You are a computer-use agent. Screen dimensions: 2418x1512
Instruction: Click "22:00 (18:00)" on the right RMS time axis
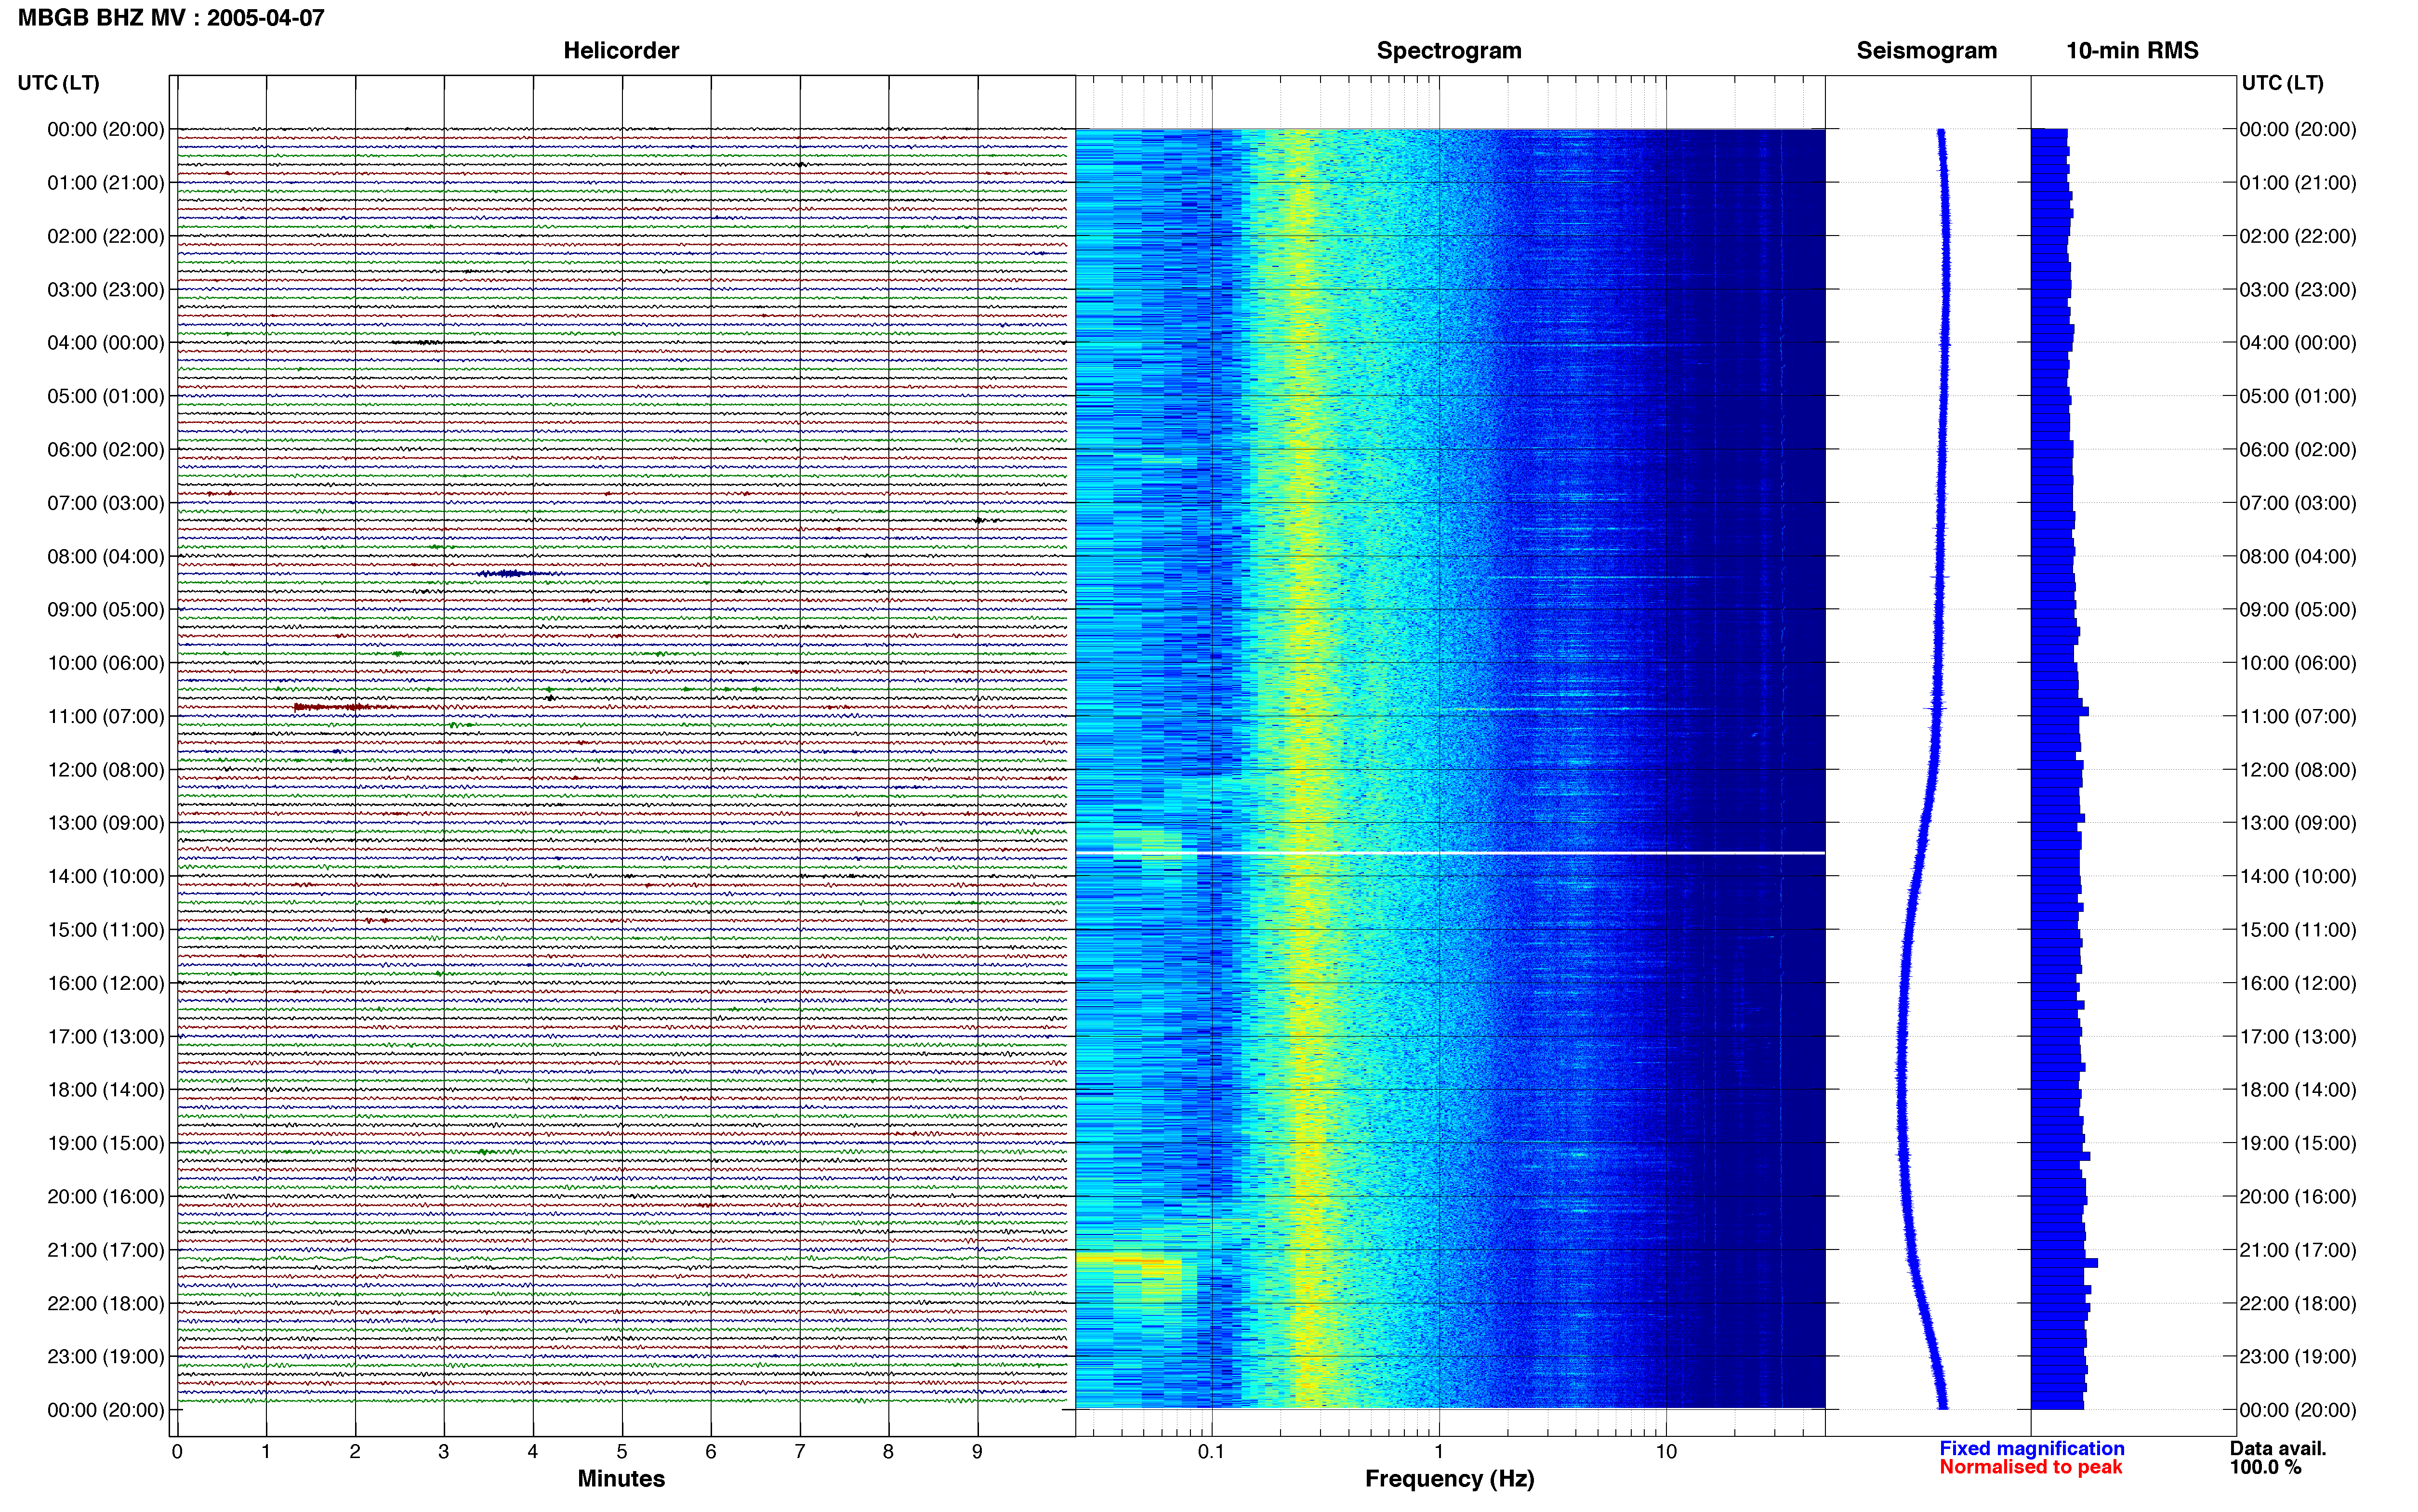tap(2298, 1303)
